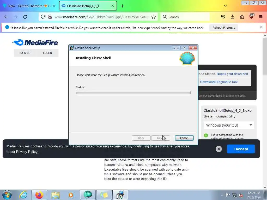Go back with the browser back arrow
267x200 pixels.
(6, 17)
